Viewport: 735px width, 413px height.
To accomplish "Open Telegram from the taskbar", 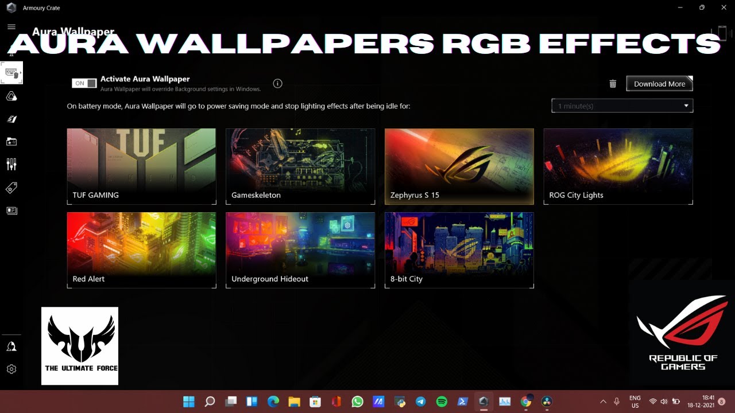I will point(420,402).
